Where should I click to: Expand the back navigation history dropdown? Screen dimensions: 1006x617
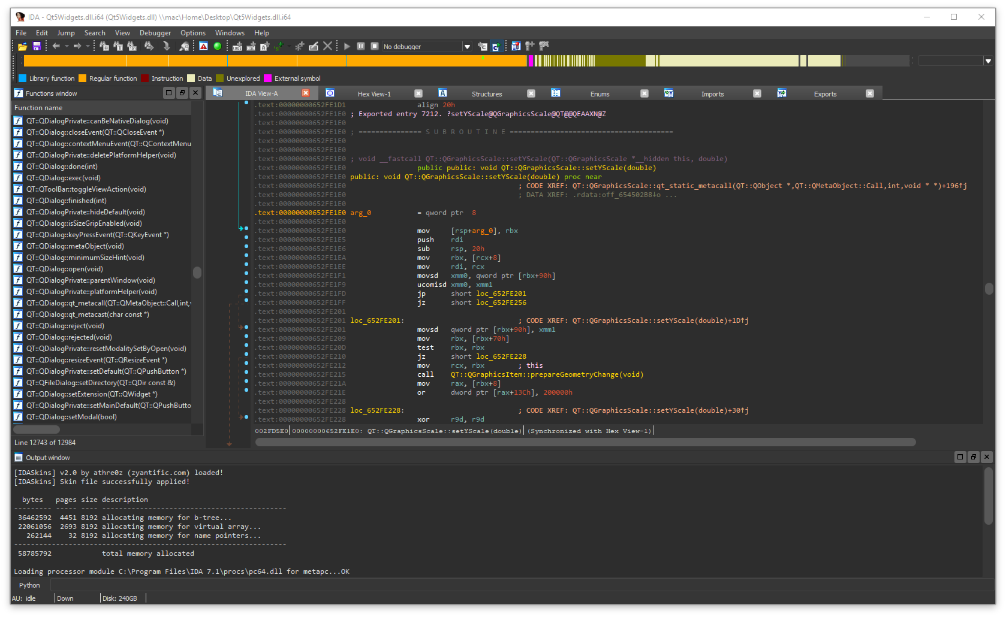pyautogui.click(x=67, y=46)
